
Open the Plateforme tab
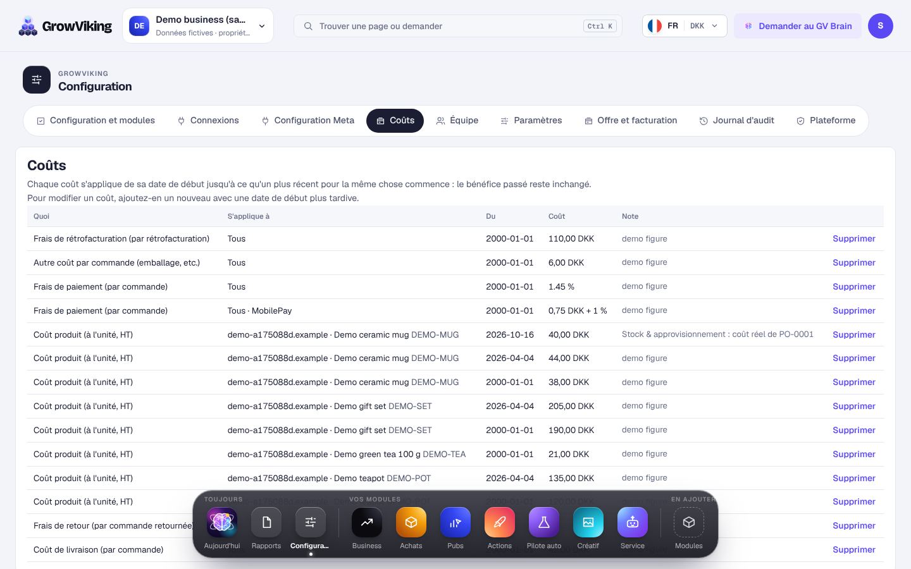[x=826, y=121]
